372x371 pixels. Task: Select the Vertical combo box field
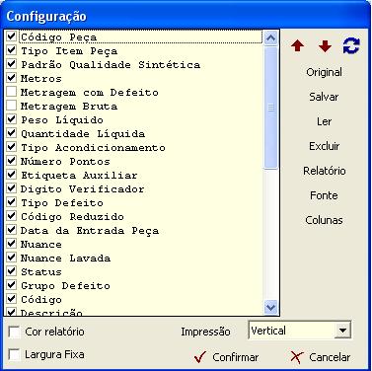[x=300, y=331]
